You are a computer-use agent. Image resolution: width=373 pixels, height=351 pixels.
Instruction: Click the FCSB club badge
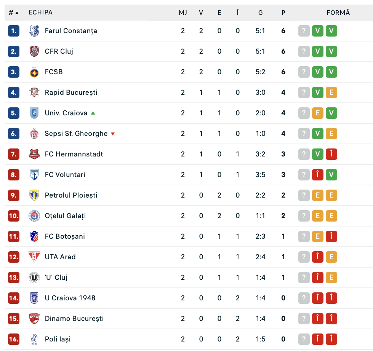pos(34,72)
